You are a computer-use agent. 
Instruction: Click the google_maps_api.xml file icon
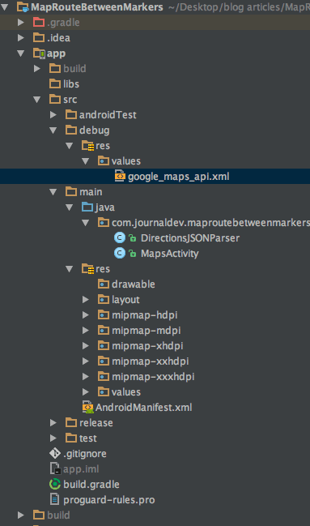click(120, 176)
